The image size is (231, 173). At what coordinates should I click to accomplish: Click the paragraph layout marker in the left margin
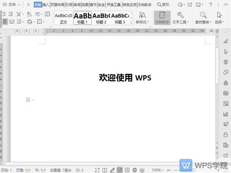pyautogui.click(x=28, y=99)
